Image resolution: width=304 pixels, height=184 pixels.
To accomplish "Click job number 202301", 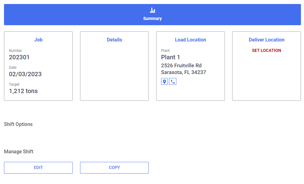I will coord(19,57).
